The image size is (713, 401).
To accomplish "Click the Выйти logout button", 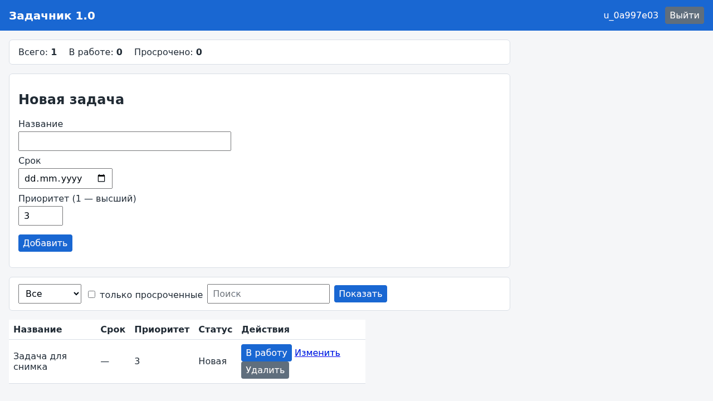I will tap(684, 16).
